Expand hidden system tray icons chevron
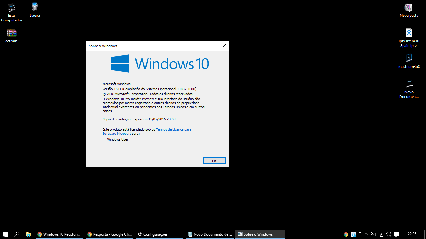426x239 pixels. click(366, 234)
